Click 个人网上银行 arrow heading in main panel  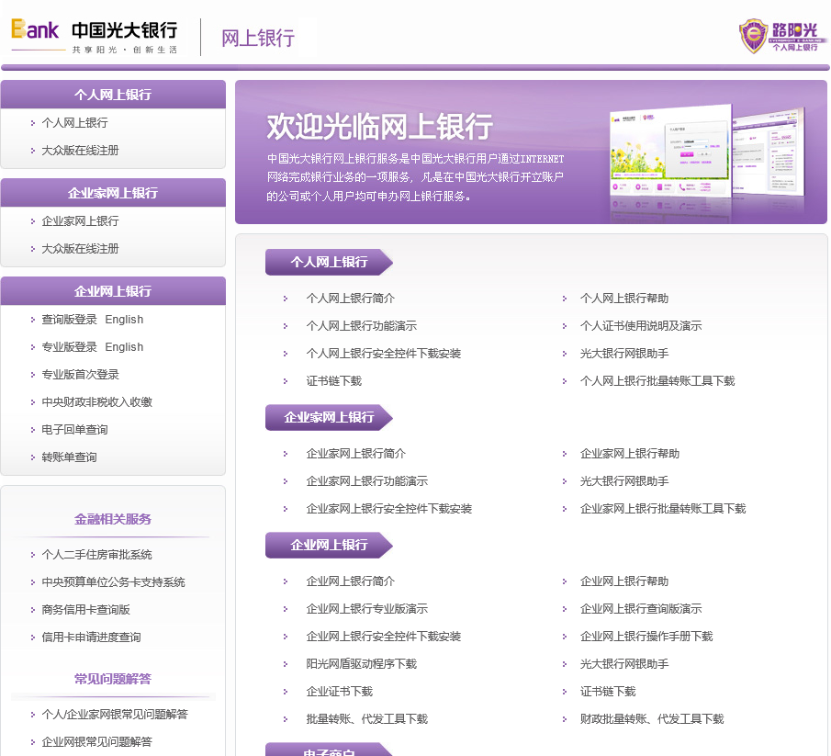click(x=329, y=262)
